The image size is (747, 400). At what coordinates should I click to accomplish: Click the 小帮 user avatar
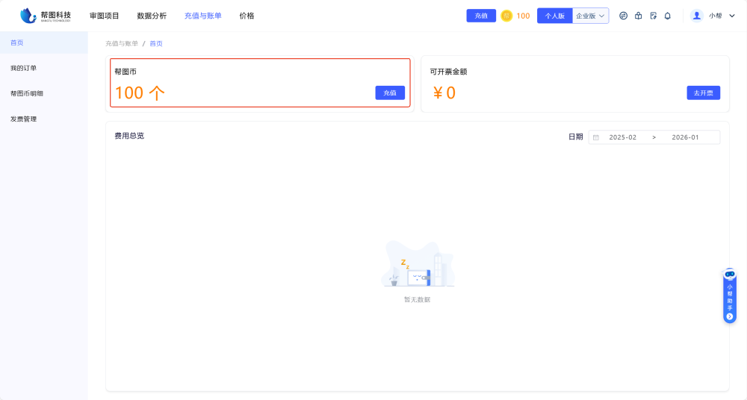(697, 16)
